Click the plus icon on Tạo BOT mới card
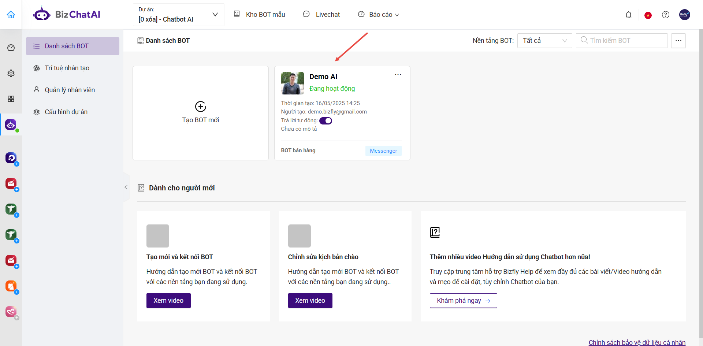The height and width of the screenshot is (346, 703). point(201,107)
